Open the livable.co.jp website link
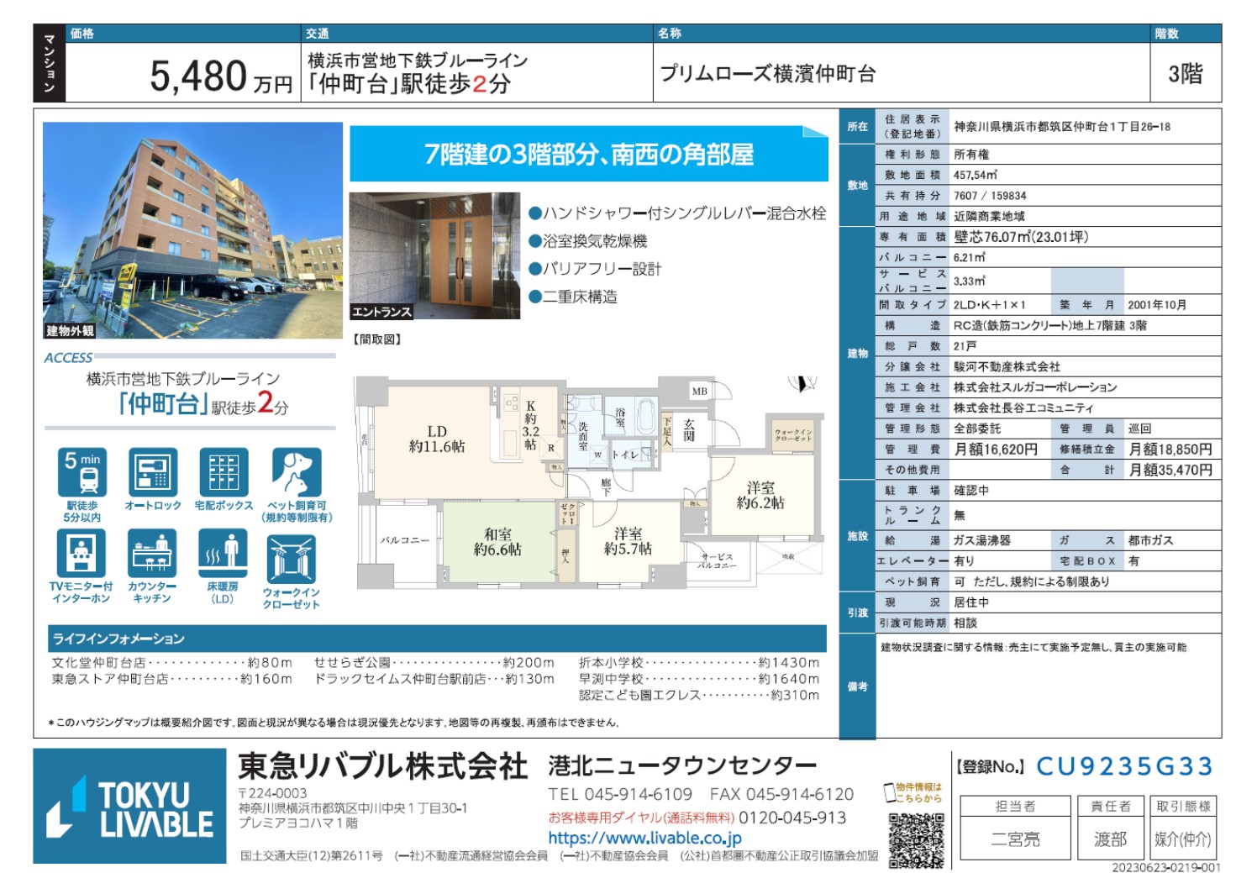1257x873 pixels. (644, 838)
